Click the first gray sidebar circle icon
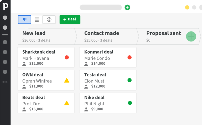The image size is (202, 125). [5, 18]
